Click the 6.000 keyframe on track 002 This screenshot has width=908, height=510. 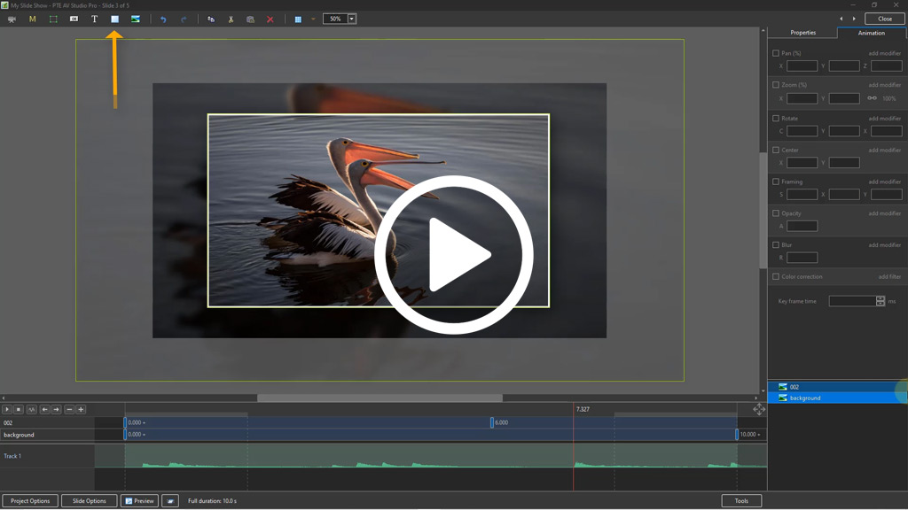(x=492, y=422)
